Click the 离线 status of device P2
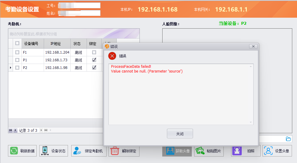Image resolution: width=297 pixels, height=163 pixels. coord(78,67)
